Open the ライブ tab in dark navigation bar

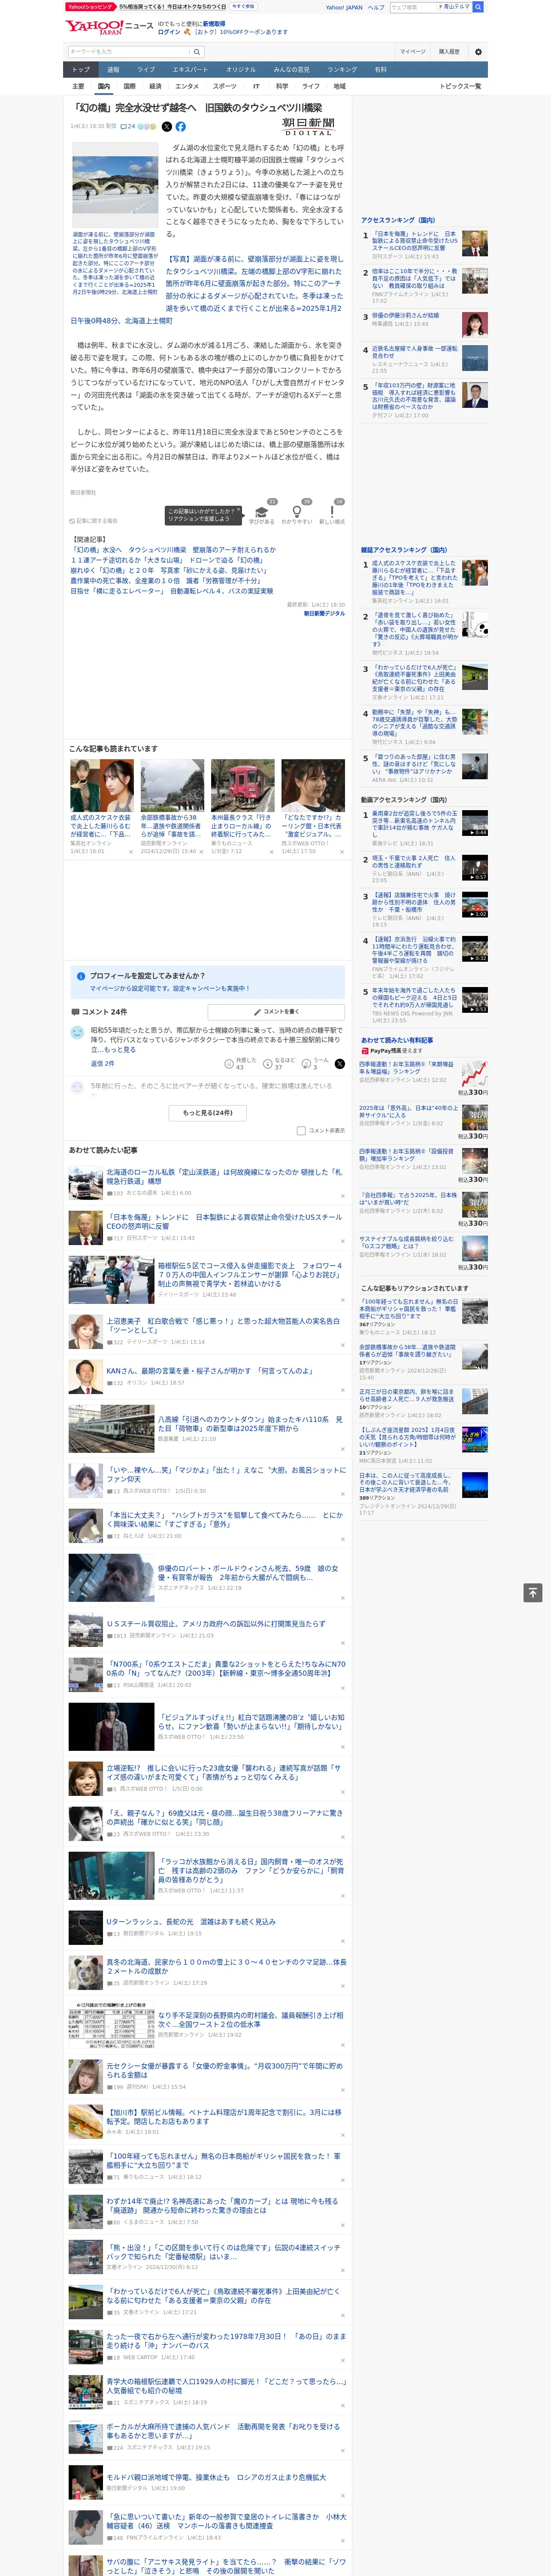(146, 70)
